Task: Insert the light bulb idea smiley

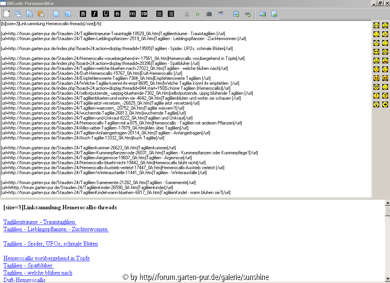Action: [x=376, y=105]
